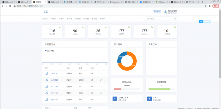
Task: Click the blue cloud upload badge at right edge
Action: coord(205,21)
